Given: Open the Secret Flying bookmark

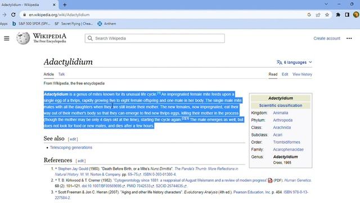Looking at the screenshot, I should pyautogui.click(x=74, y=24).
